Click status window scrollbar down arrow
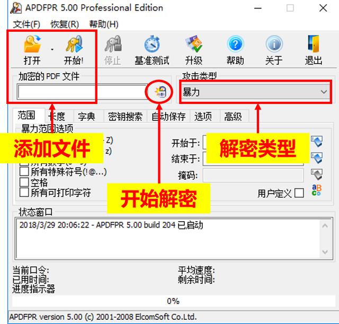 (325, 252)
